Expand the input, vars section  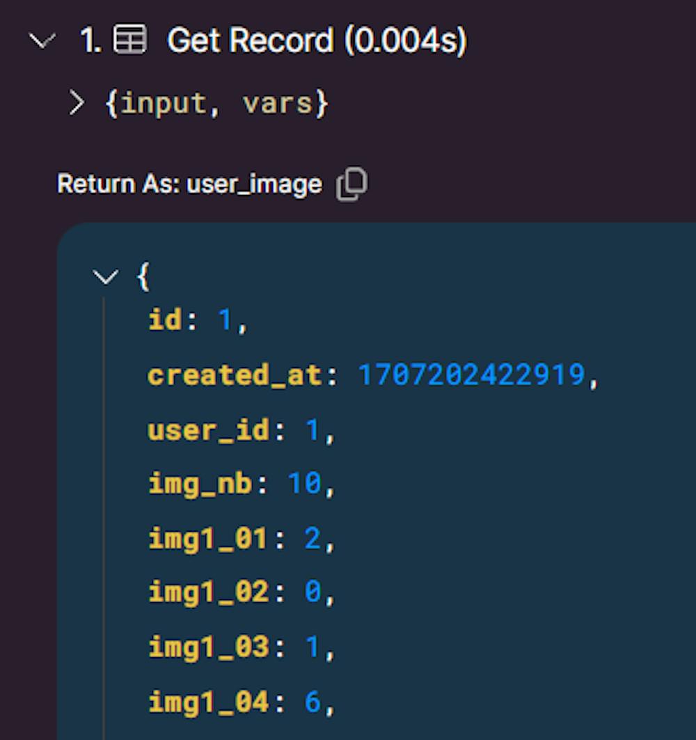(75, 102)
